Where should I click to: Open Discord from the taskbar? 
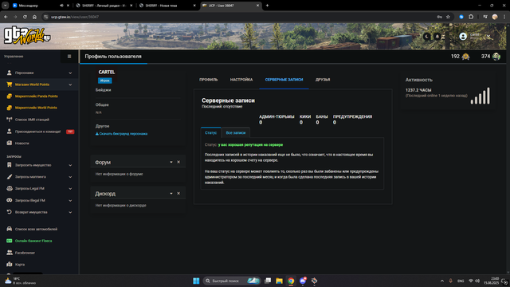303,281
